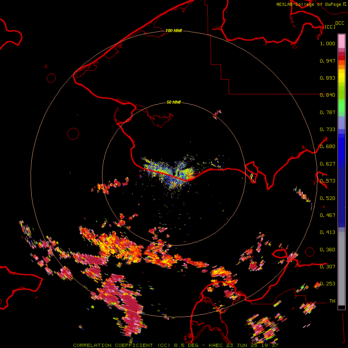Viewport: 348px width, 348px height.
Task: Click the 0.573 color scale value
Action: (328, 181)
